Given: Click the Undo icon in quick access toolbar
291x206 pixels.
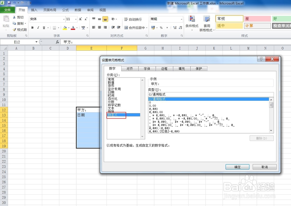Looking at the screenshot, I should tap(15, 3).
